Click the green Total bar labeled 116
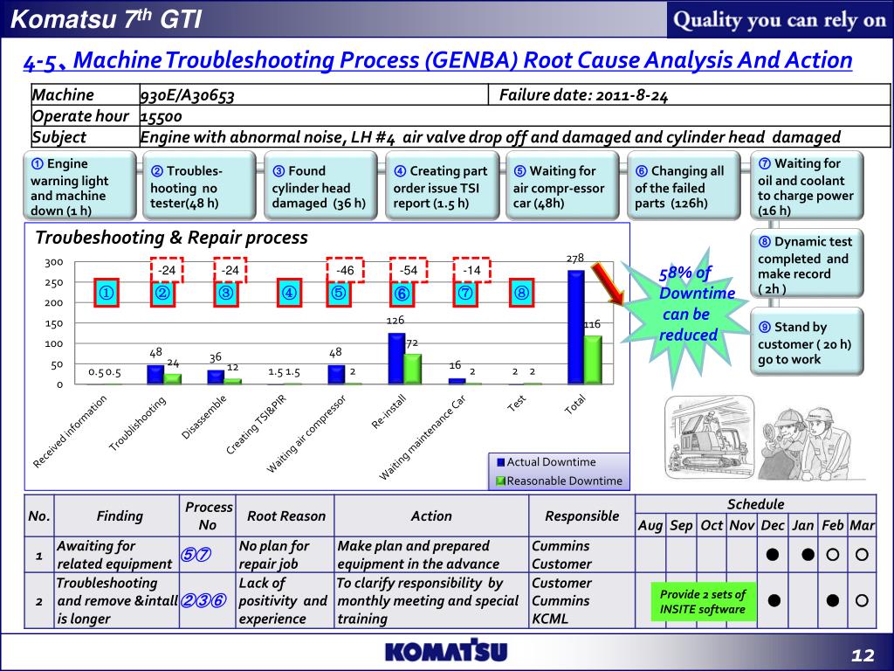This screenshot has width=894, height=671. [593, 360]
